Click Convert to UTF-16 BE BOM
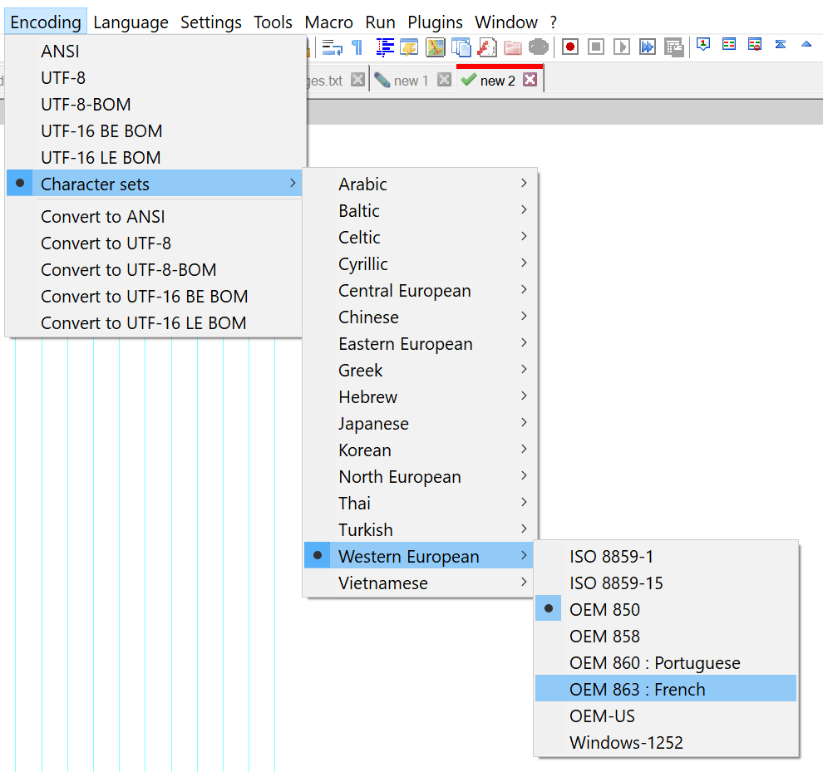 [155, 296]
